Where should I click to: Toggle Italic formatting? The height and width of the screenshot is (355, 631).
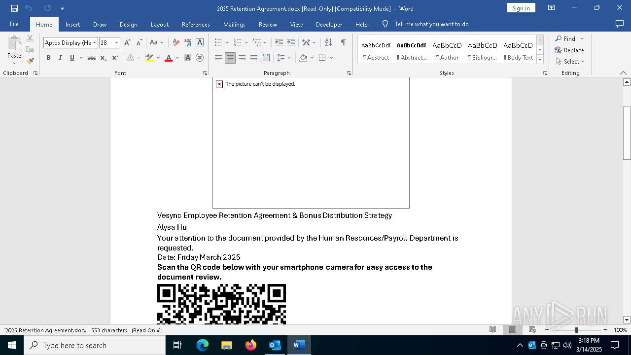click(x=60, y=58)
